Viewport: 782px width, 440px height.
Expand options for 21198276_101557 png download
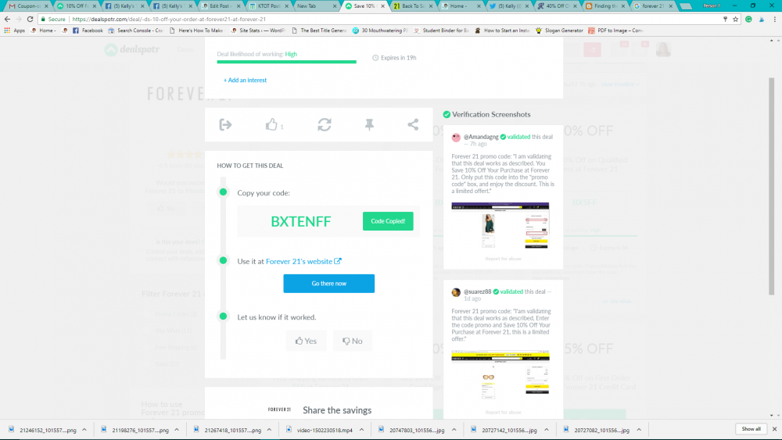coord(177,430)
